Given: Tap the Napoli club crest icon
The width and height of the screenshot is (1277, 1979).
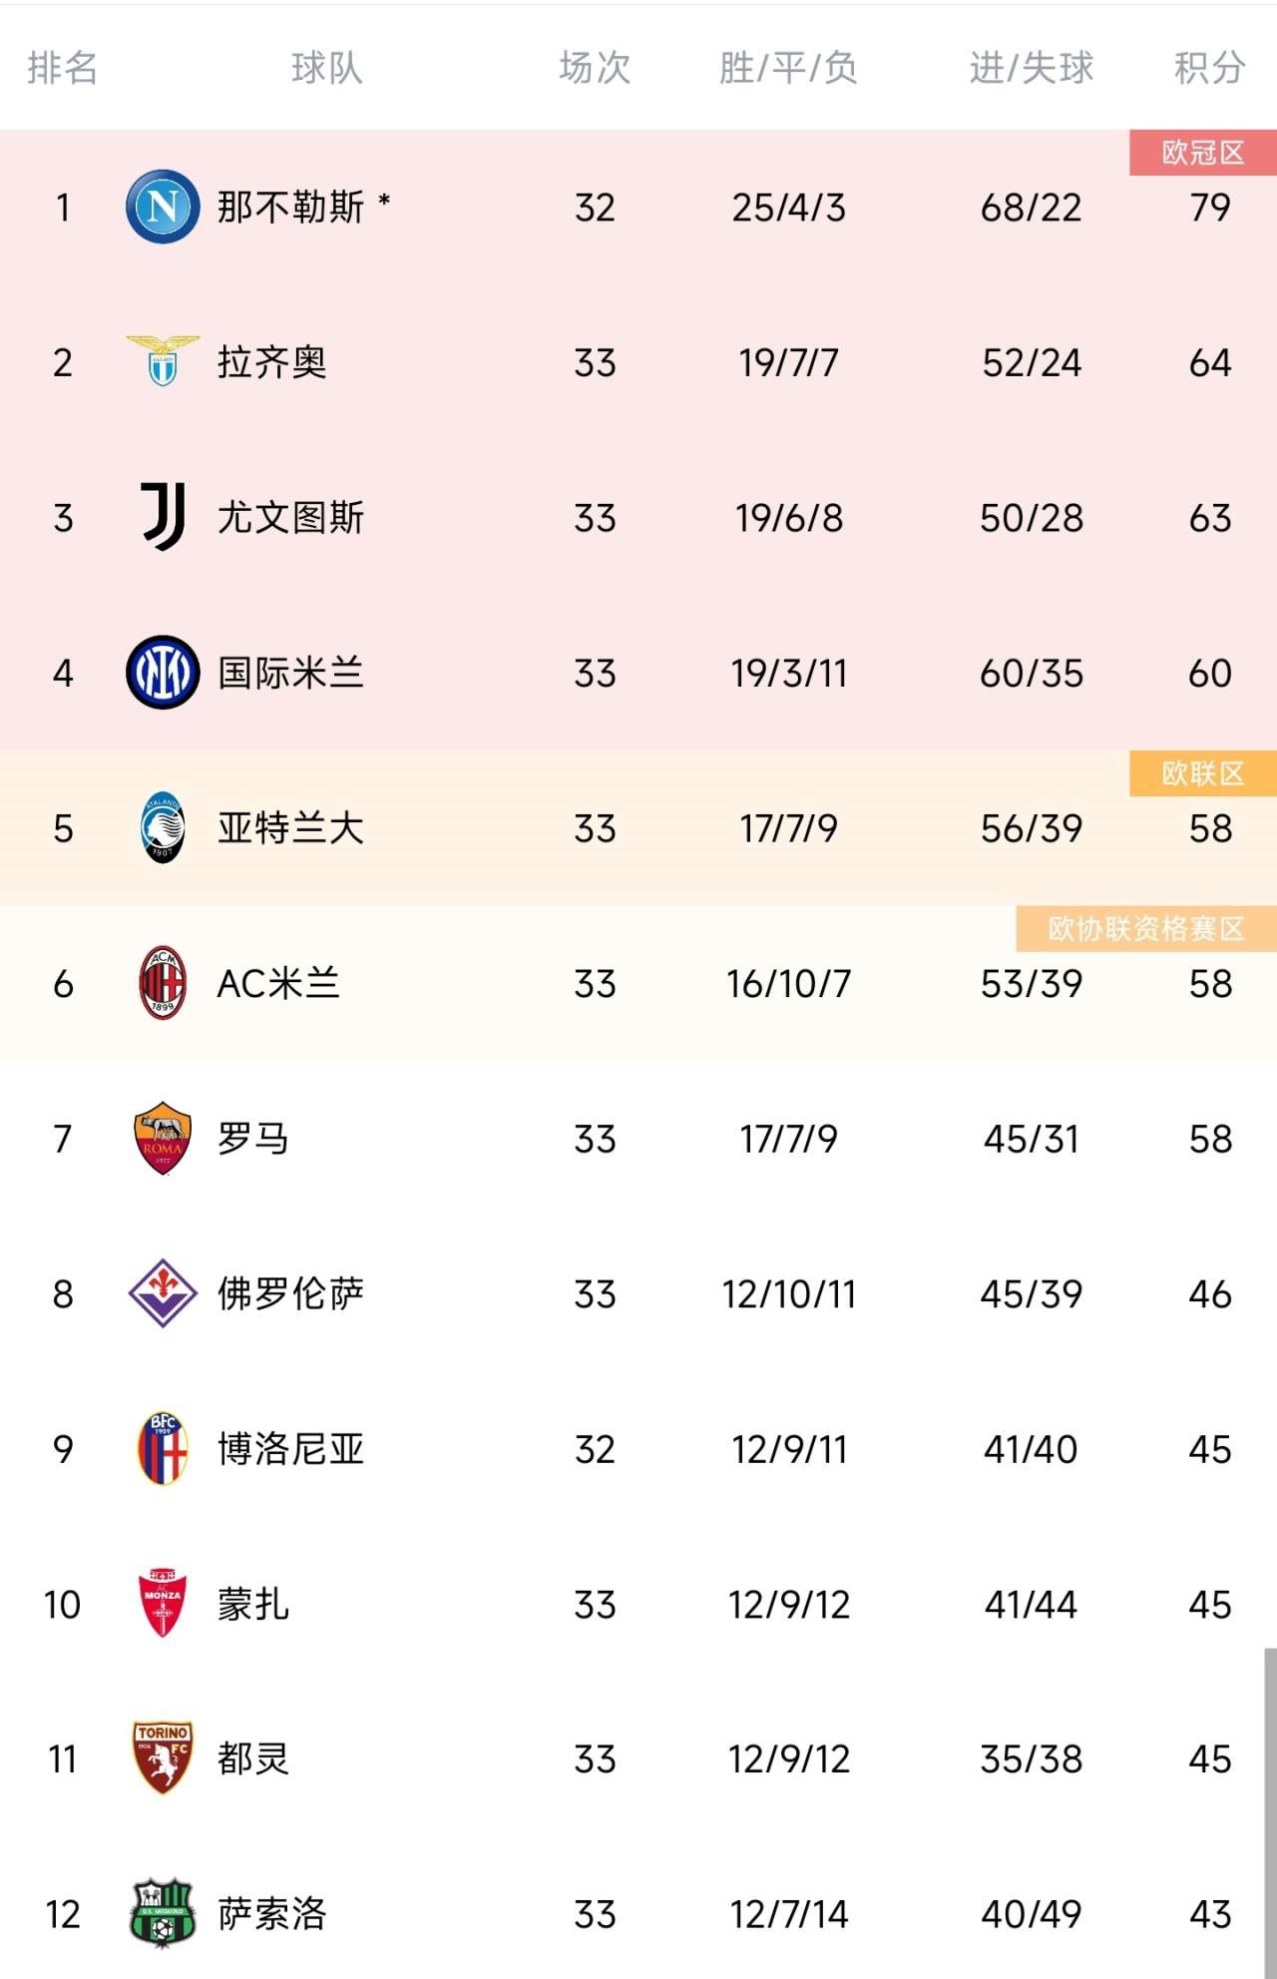Looking at the screenshot, I should (x=163, y=207).
